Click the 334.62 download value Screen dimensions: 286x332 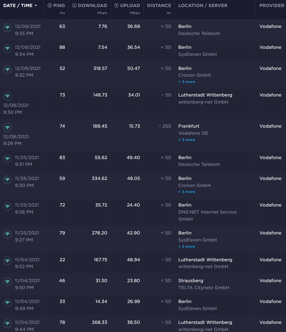tap(99, 178)
